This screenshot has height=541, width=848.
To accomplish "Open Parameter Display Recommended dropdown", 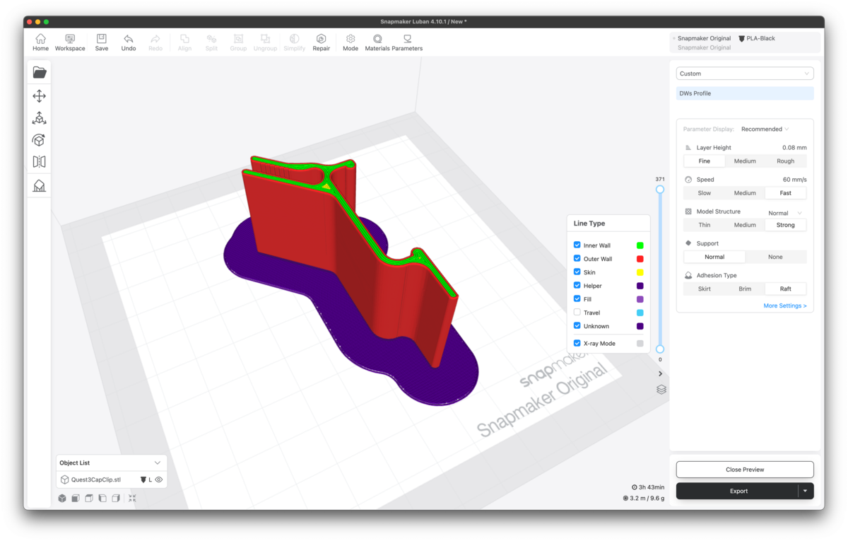I will pos(765,129).
